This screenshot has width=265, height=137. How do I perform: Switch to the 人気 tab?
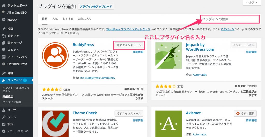pos(55,19)
